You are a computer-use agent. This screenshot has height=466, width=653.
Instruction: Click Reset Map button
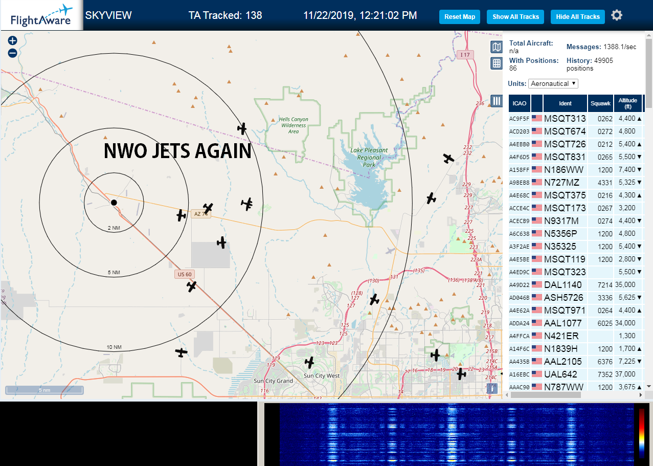[x=460, y=17]
